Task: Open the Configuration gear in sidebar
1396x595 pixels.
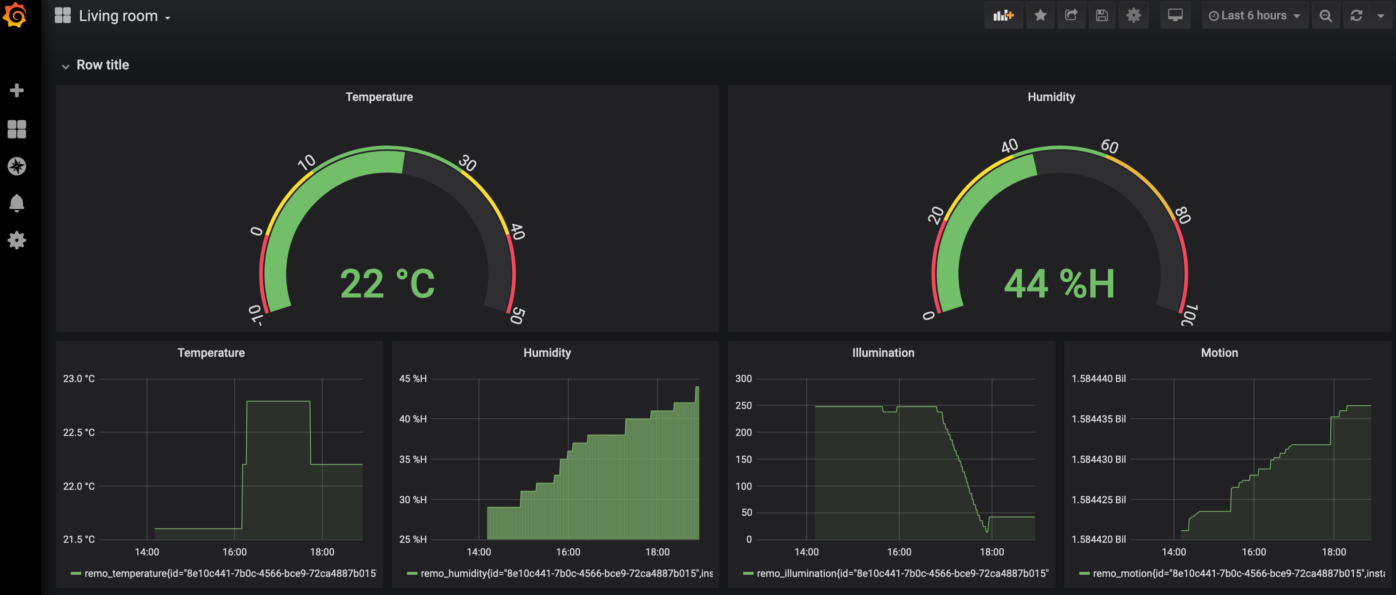Action: pos(17,240)
